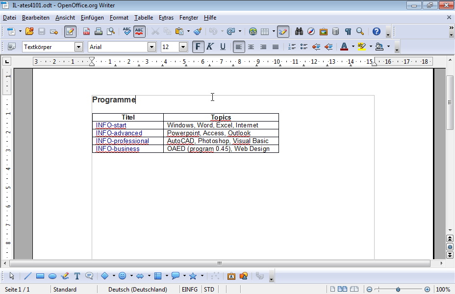
Task: Pick the Line drawing tool
Action: point(27,276)
